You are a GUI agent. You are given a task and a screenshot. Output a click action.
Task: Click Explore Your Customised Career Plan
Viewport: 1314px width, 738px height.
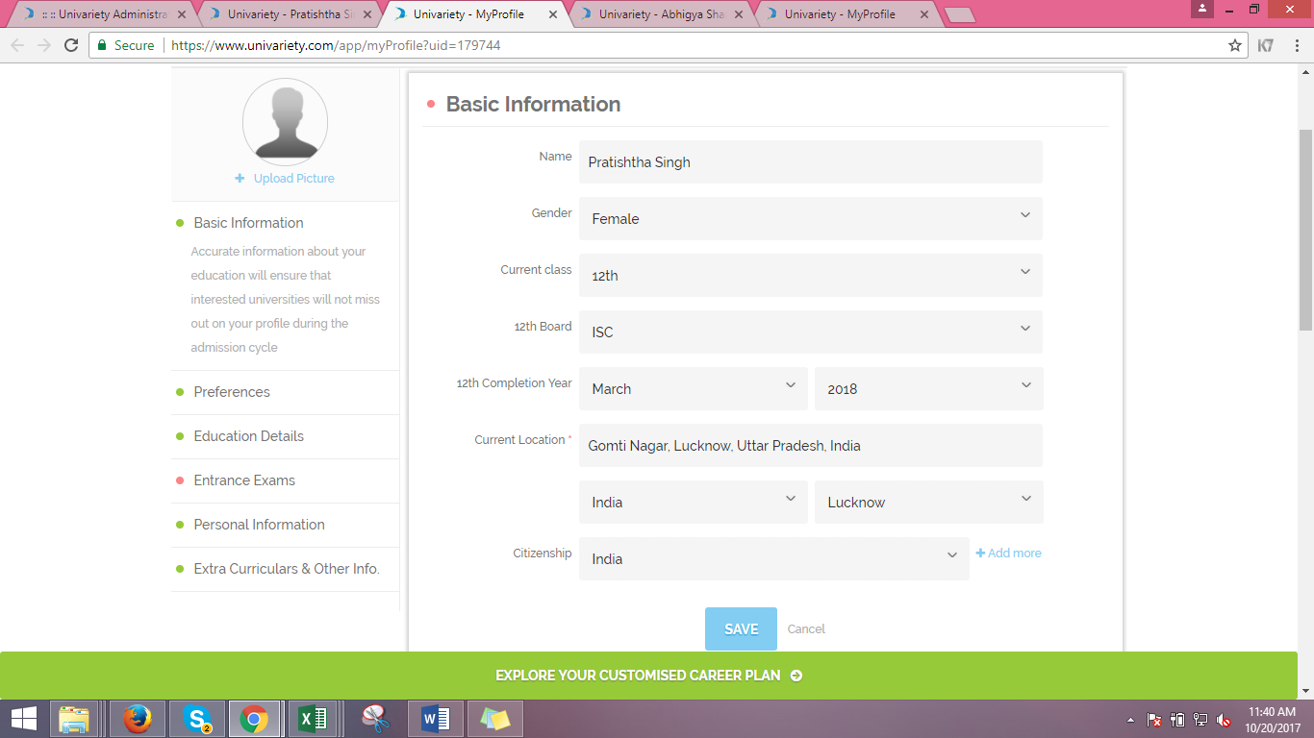pyautogui.click(x=648, y=676)
